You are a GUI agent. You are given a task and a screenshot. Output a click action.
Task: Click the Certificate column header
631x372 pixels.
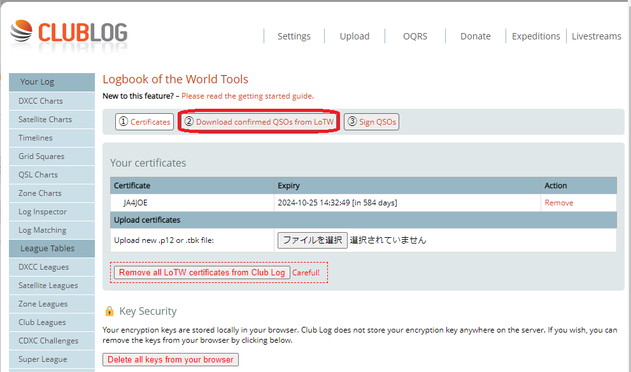(x=192, y=186)
